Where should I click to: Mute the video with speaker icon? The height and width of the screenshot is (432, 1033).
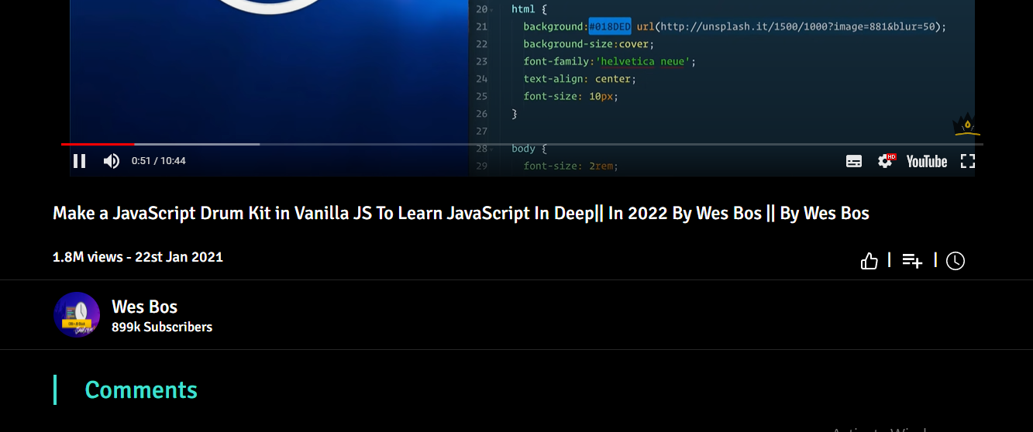[112, 161]
